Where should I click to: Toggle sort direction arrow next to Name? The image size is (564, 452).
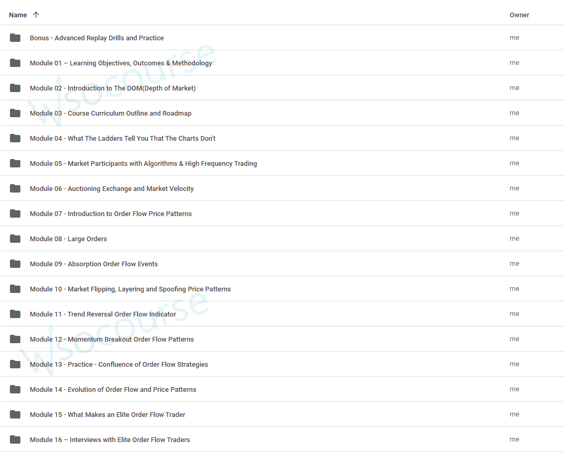(36, 15)
